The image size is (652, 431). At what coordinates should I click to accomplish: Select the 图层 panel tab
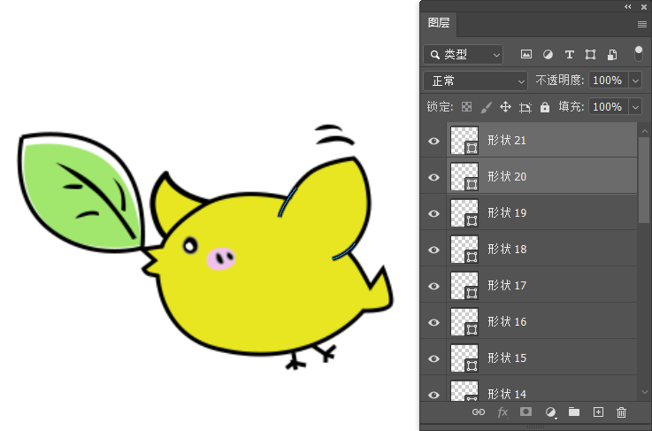[439, 23]
